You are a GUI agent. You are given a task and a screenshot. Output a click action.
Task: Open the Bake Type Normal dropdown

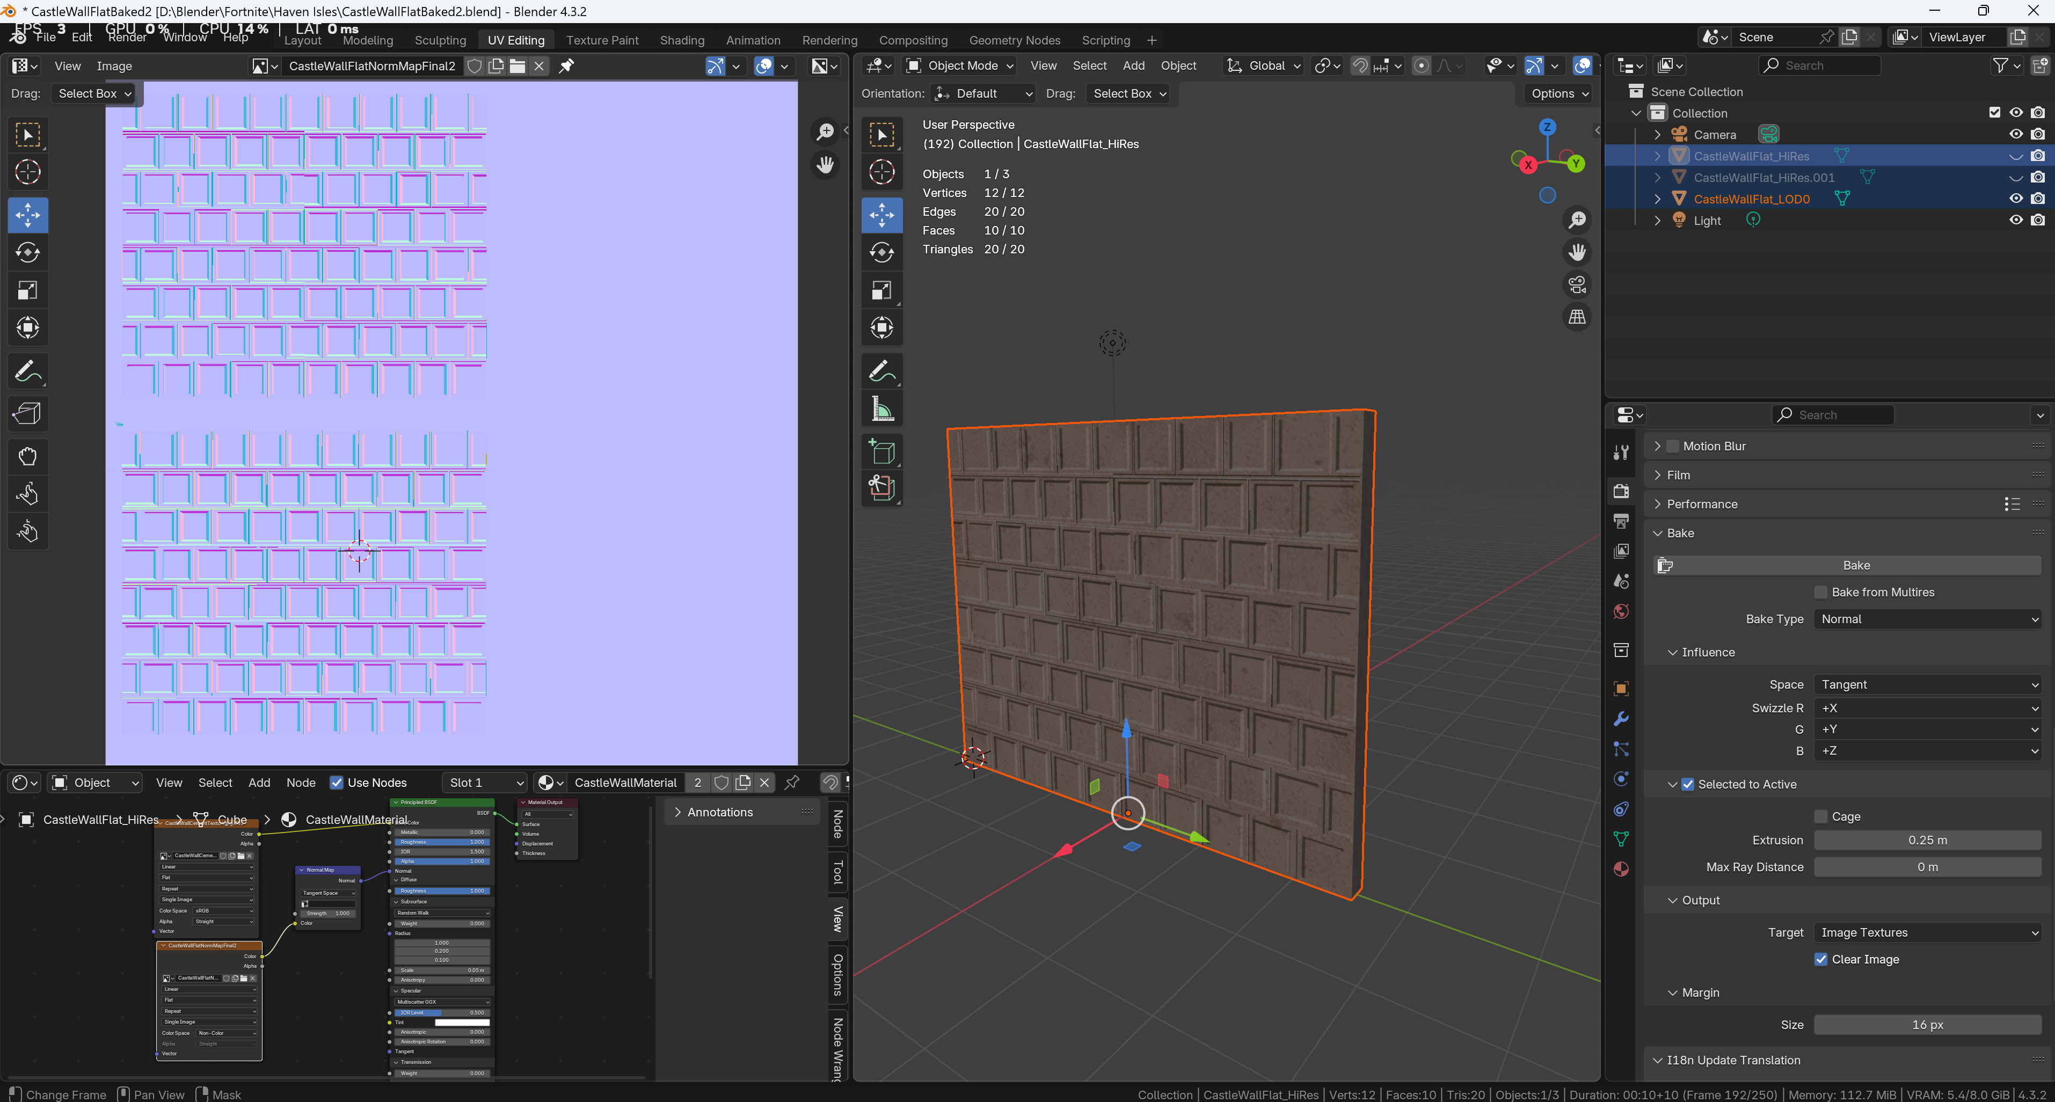pyautogui.click(x=1927, y=619)
